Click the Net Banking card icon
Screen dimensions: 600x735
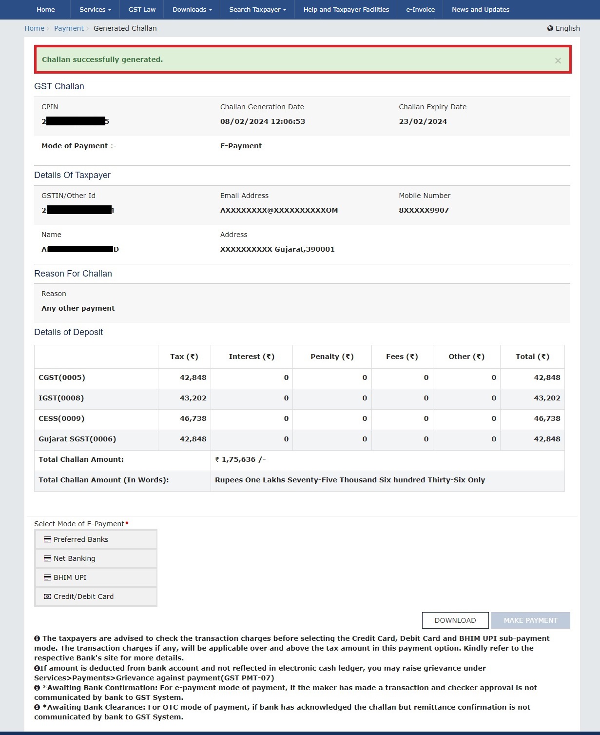47,558
